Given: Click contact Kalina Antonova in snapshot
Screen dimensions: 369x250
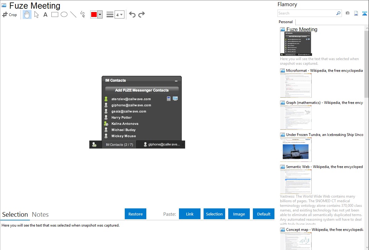Looking at the screenshot, I should click(125, 124).
